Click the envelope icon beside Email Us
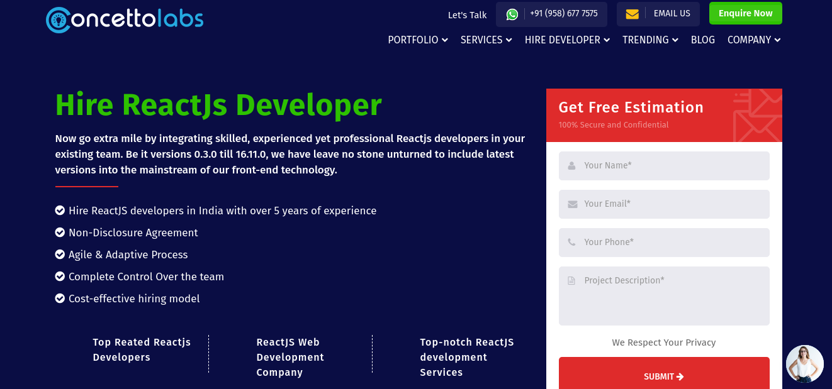The image size is (832, 389). pos(632,13)
